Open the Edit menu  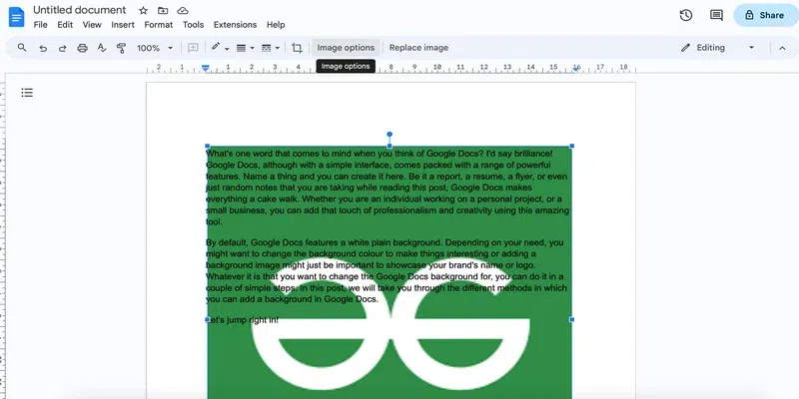coord(65,24)
